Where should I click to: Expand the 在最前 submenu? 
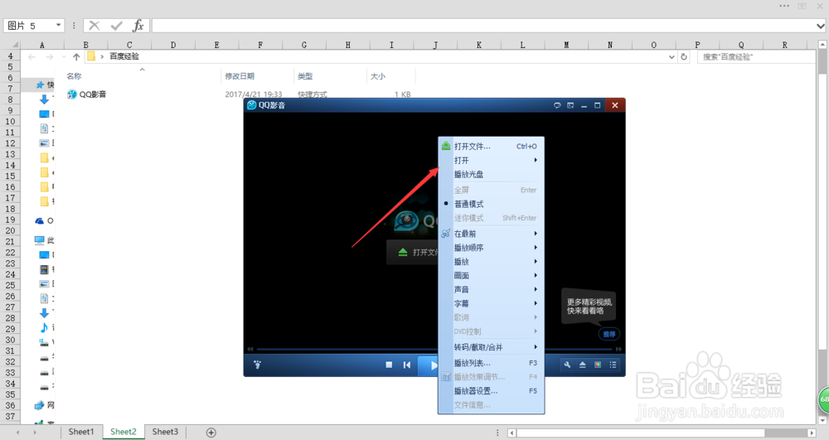pyautogui.click(x=491, y=234)
